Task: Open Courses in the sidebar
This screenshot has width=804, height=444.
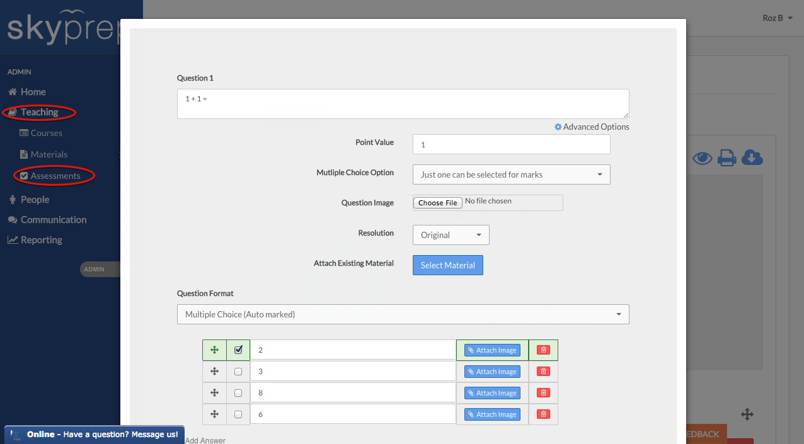Action: pyautogui.click(x=46, y=133)
